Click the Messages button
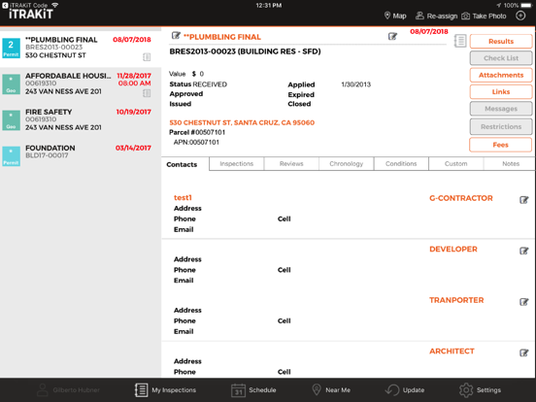This screenshot has height=402, width=536. (501, 109)
